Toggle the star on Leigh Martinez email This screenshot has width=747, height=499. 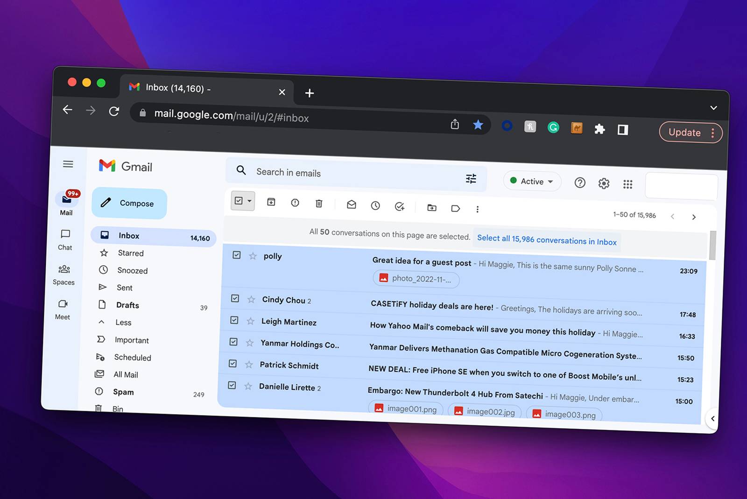tap(251, 321)
